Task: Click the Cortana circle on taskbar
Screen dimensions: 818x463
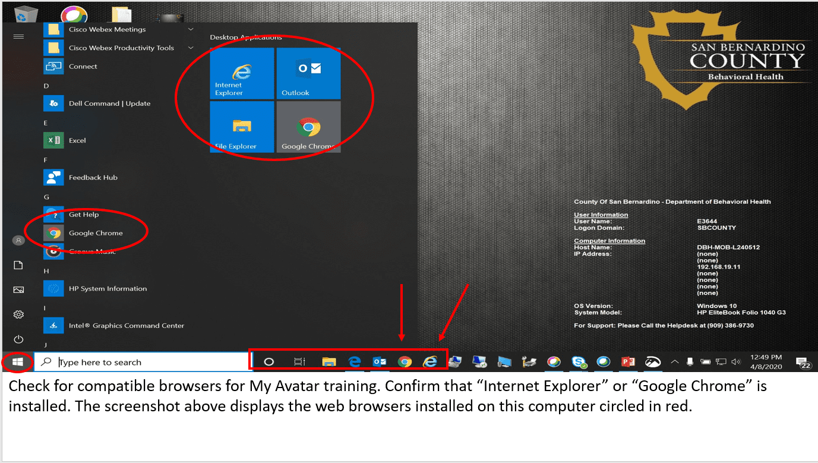Action: click(x=269, y=362)
